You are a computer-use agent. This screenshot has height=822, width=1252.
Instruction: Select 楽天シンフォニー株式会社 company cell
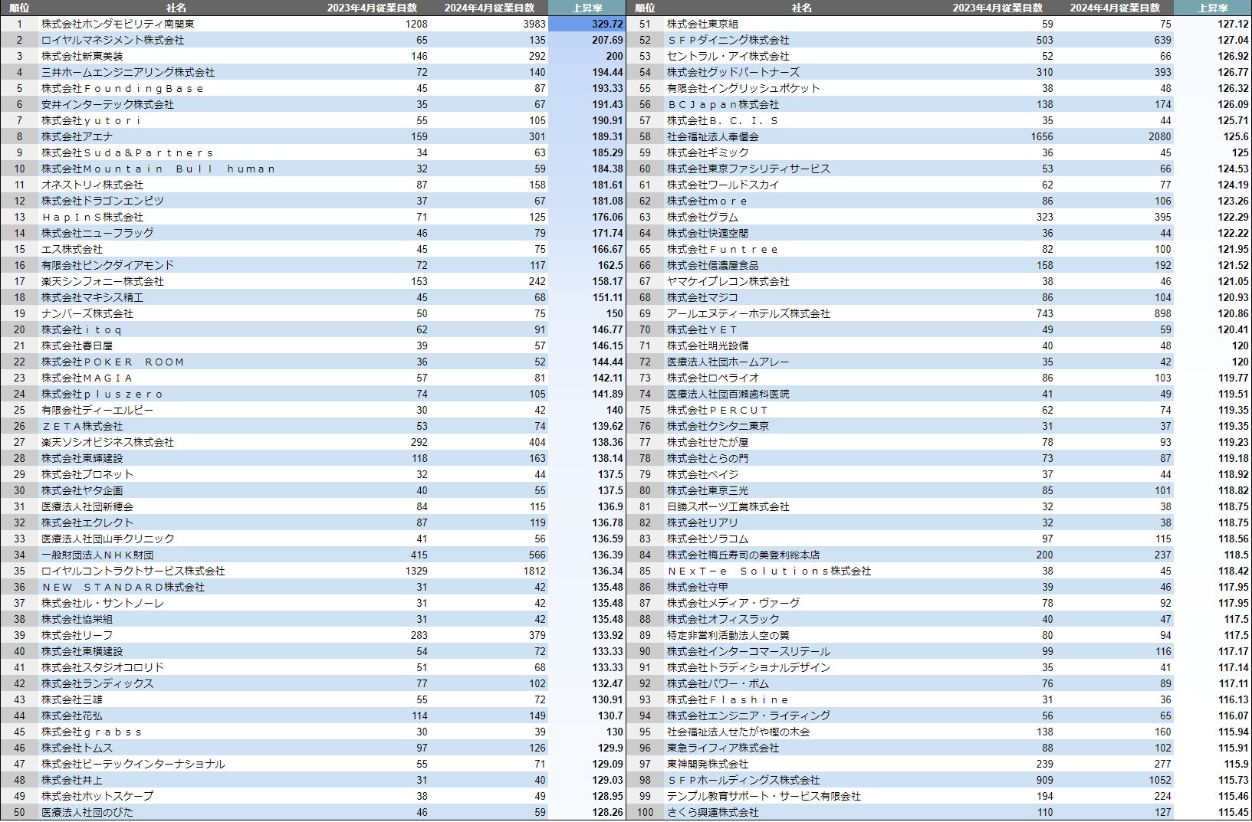click(103, 281)
